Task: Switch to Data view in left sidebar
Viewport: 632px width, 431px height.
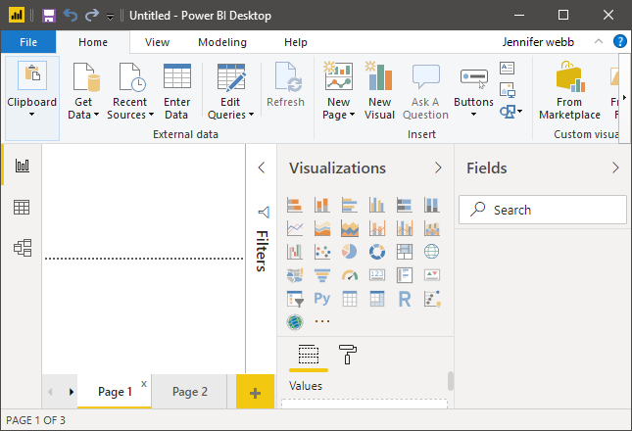Action: (22, 207)
